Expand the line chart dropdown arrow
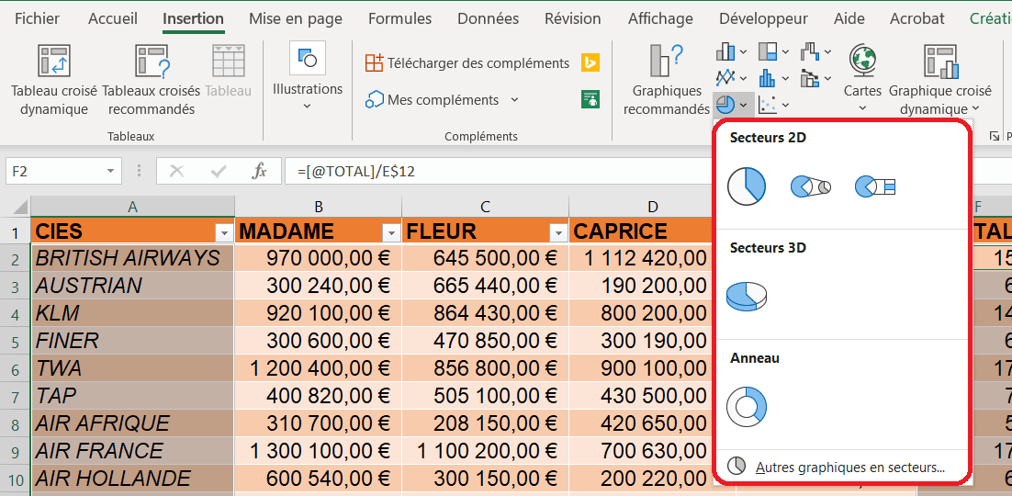Viewport: 1012px width, 496px height. [744, 78]
